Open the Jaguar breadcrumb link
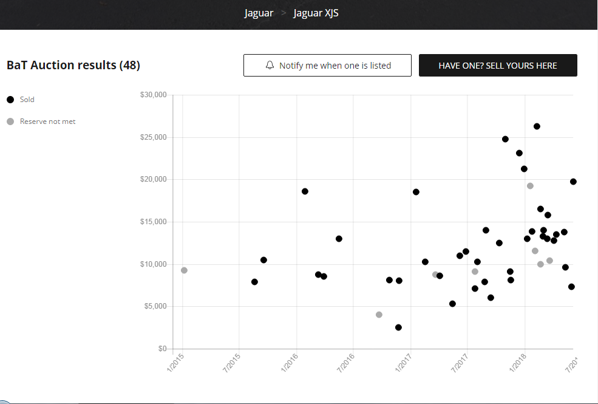The image size is (598, 404). click(259, 13)
